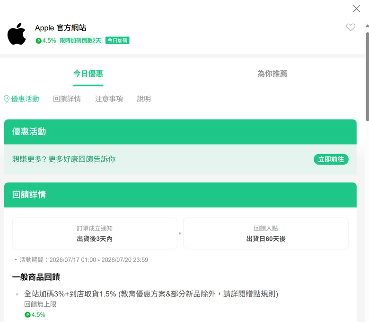This screenshot has height=322, width=369.
Task: Click the 想賺更多? 更多好康回饋告訴你 banner text
Action: pyautogui.click(x=64, y=159)
